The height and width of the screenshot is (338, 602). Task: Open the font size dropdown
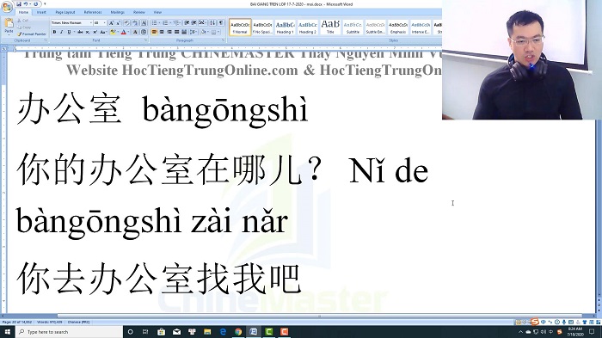[100, 23]
